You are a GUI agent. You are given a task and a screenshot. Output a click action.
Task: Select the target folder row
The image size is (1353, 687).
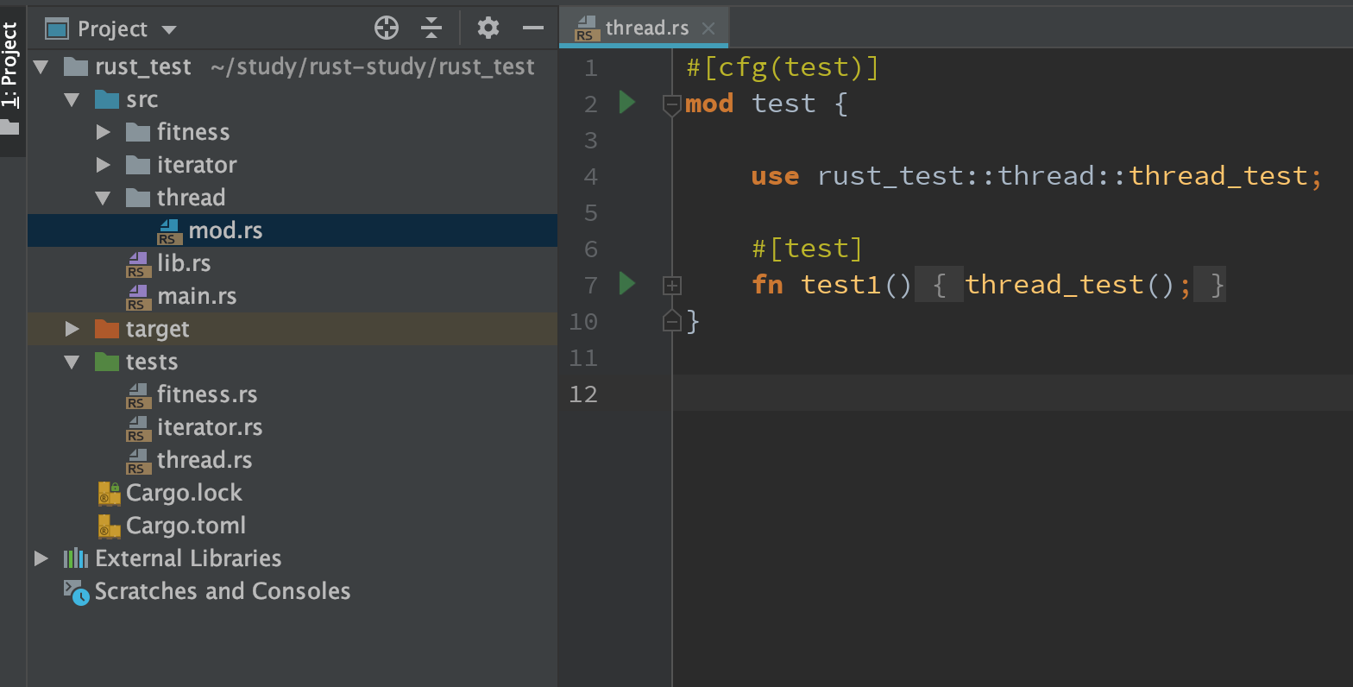[x=293, y=329]
